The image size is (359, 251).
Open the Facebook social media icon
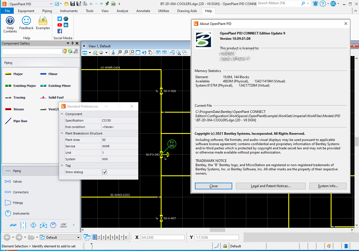tap(60, 31)
